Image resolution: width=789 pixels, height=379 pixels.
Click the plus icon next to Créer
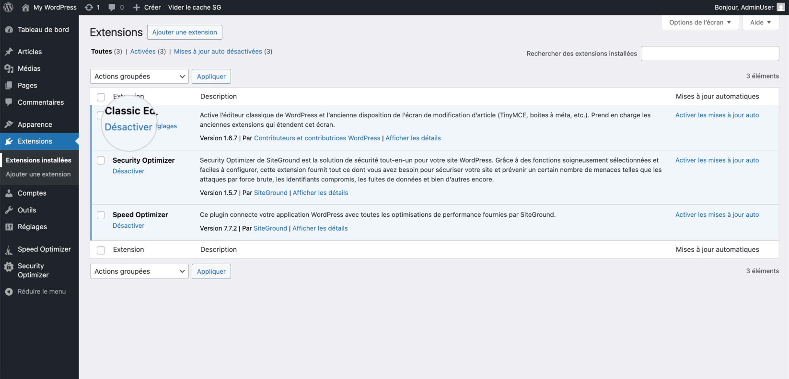point(137,7)
